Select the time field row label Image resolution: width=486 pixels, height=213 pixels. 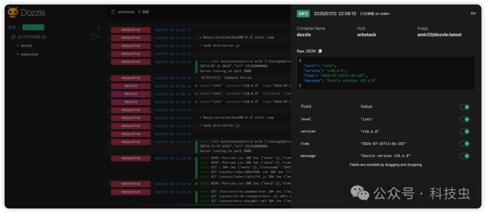pos(305,143)
